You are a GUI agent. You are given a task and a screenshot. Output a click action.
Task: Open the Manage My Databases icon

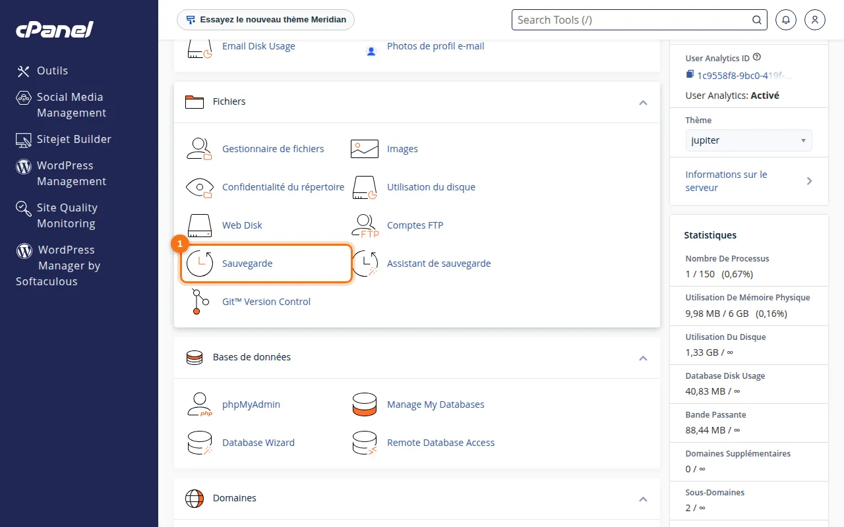[x=365, y=404]
